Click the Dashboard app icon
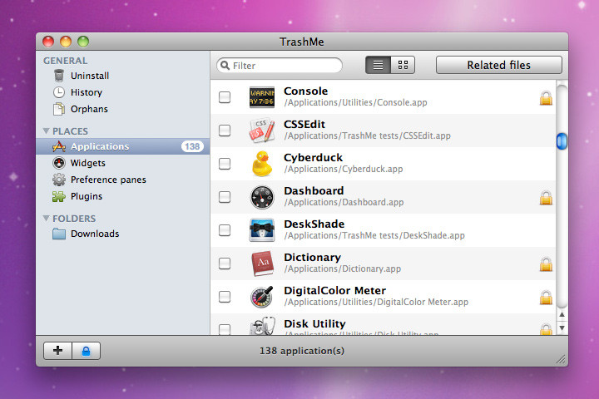 262,197
